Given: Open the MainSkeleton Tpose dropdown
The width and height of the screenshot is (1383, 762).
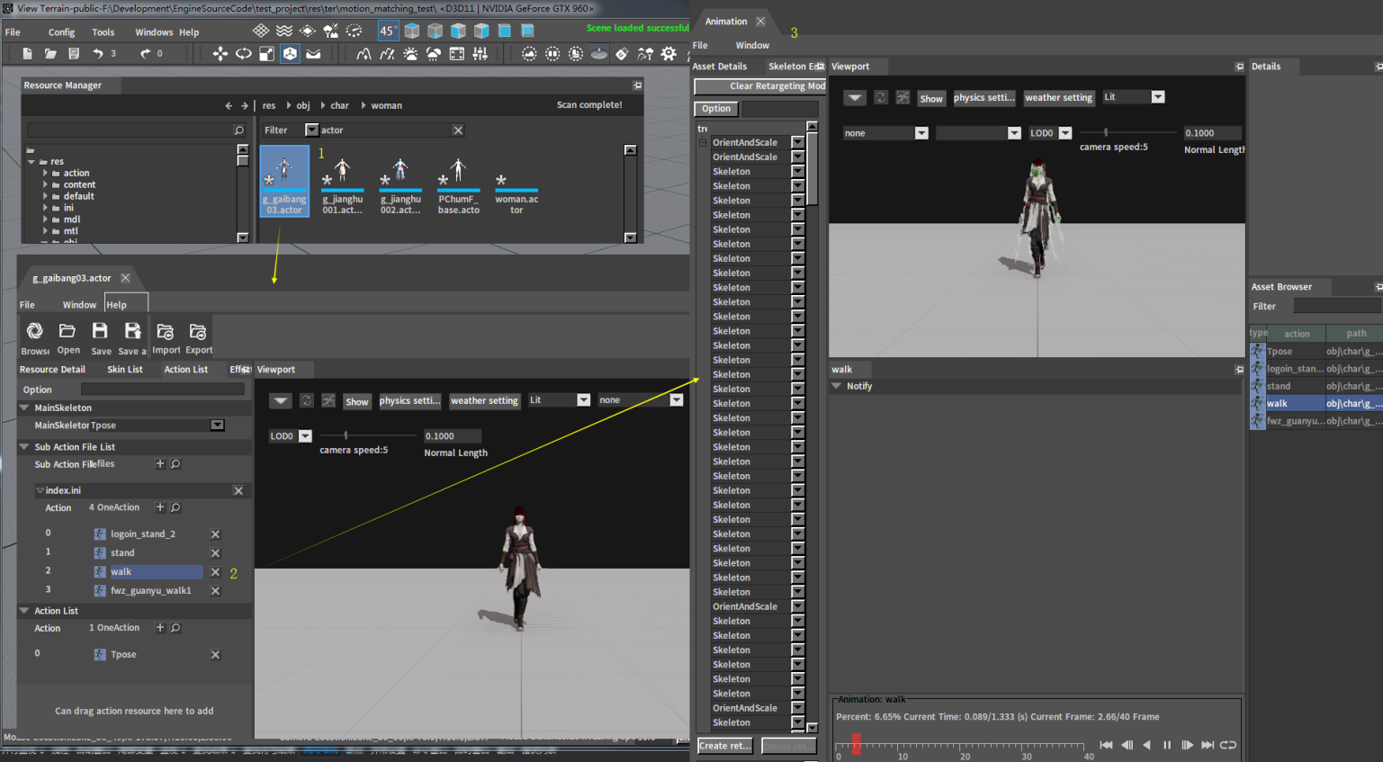Looking at the screenshot, I should click(x=217, y=426).
